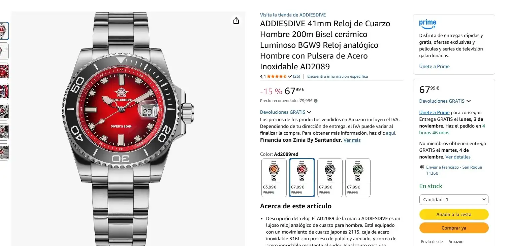Select the green dial watch color option
Screen dimensions: 508x246
point(358,178)
